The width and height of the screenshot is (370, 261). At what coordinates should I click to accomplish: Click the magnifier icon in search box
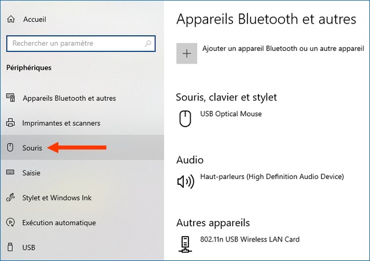(149, 43)
